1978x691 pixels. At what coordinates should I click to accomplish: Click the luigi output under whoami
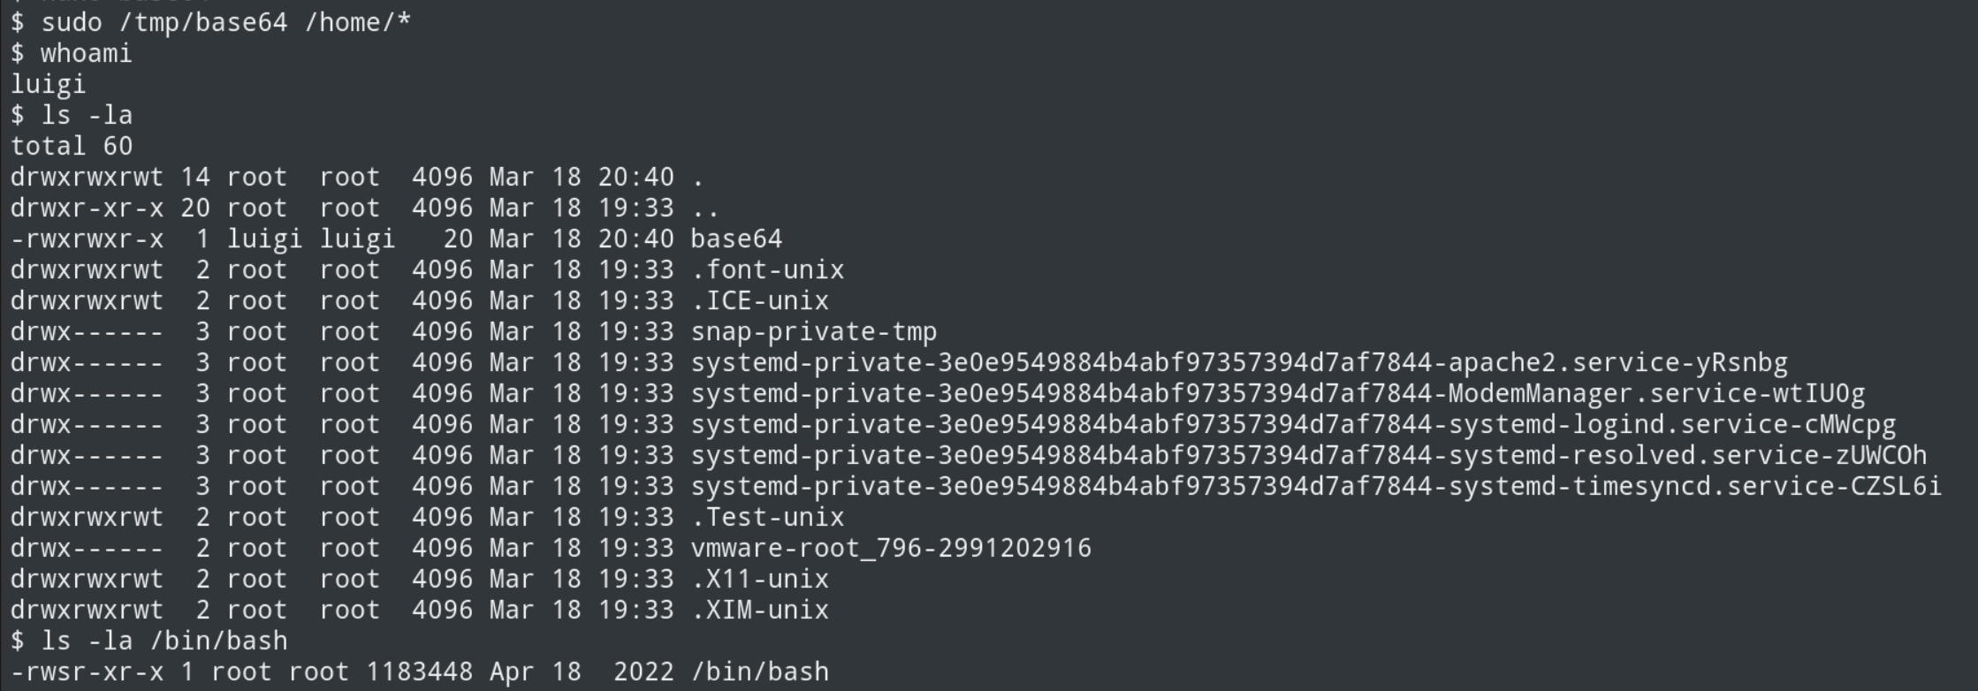click(48, 84)
